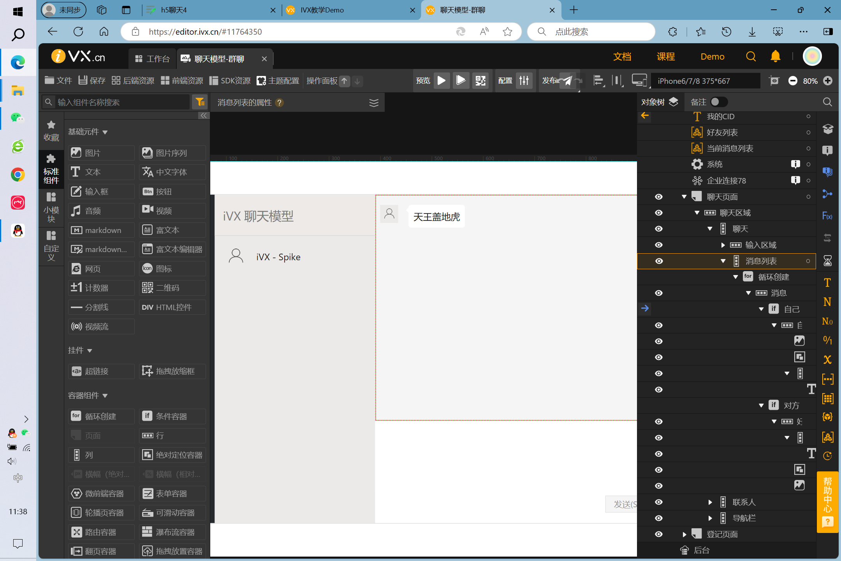Add an Image (图片) component
Screen dimensions: 841x561
pyautogui.click(x=101, y=153)
